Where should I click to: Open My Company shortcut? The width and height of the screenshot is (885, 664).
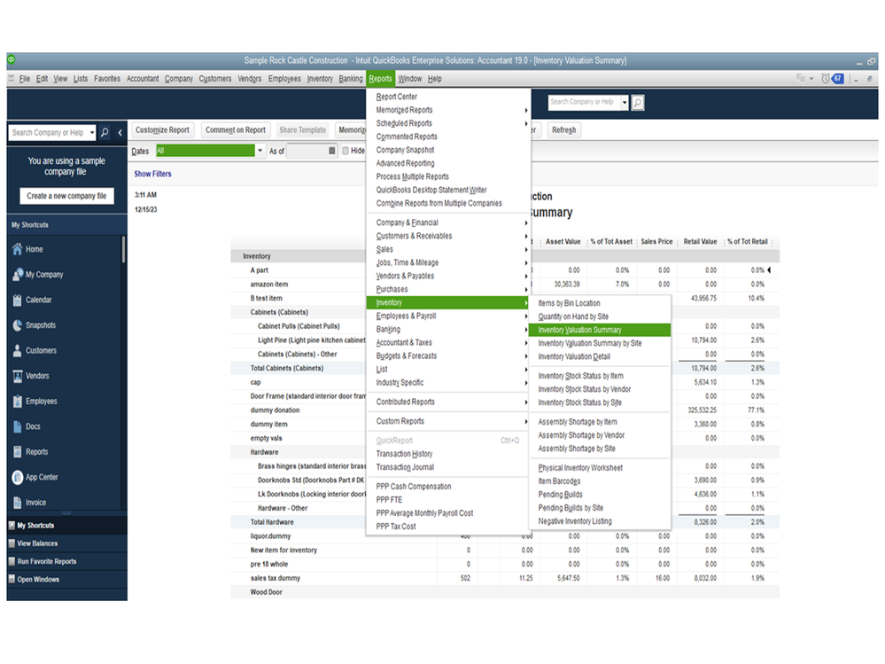tap(38, 275)
